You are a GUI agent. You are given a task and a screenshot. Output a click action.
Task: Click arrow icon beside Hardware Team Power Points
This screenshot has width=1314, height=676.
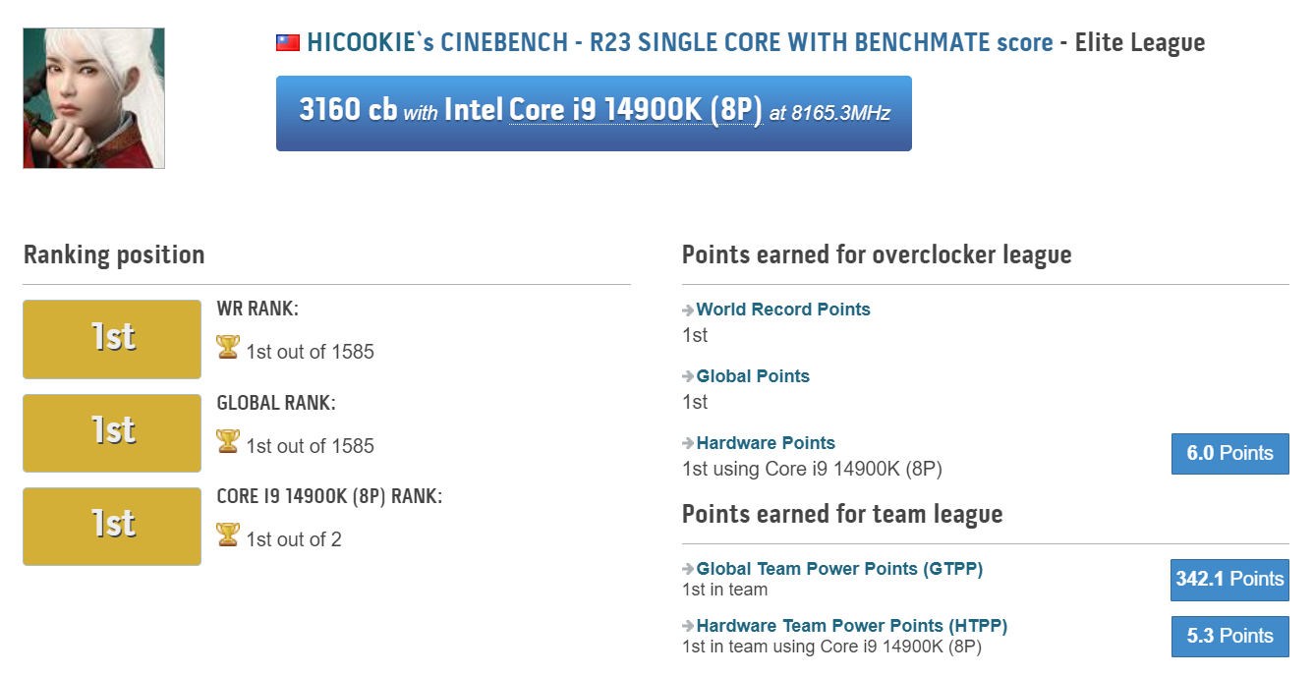click(x=688, y=627)
